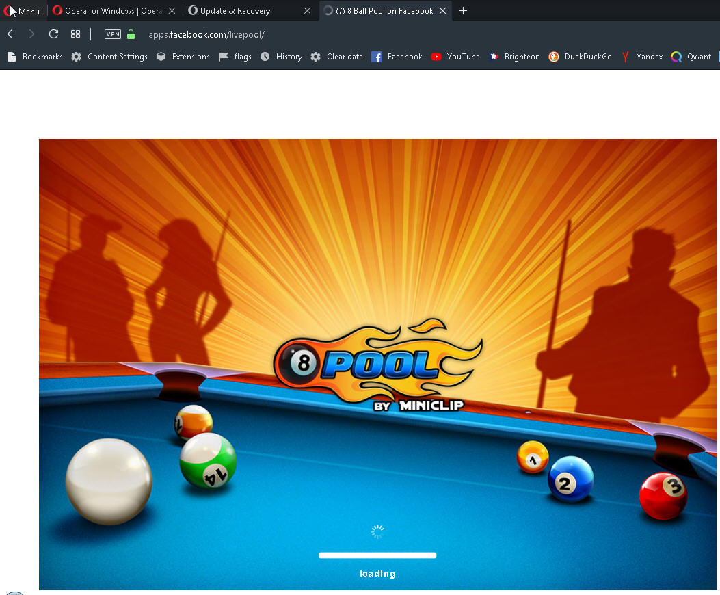The image size is (720, 595).
Task: Click the green 14 ball
Action: 208,460
